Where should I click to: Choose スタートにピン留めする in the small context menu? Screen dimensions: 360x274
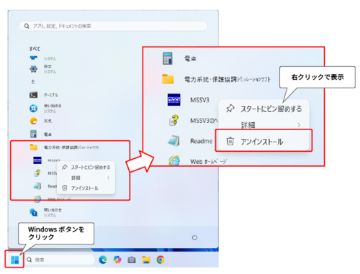point(86,168)
